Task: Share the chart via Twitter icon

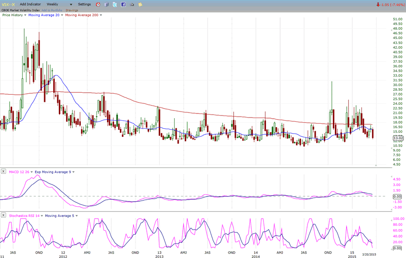Action: click(x=115, y=5)
